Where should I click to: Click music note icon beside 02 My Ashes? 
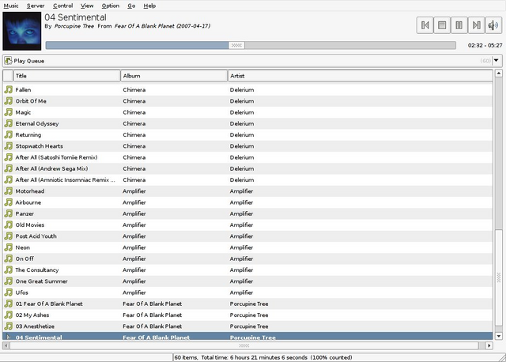pyautogui.click(x=9, y=315)
